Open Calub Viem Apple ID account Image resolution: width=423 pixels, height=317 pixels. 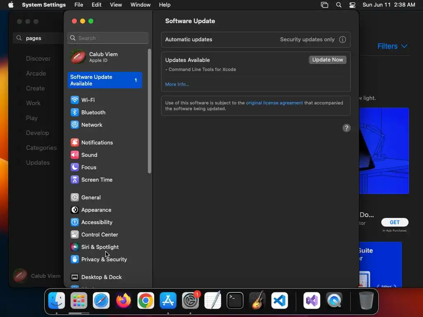105,57
